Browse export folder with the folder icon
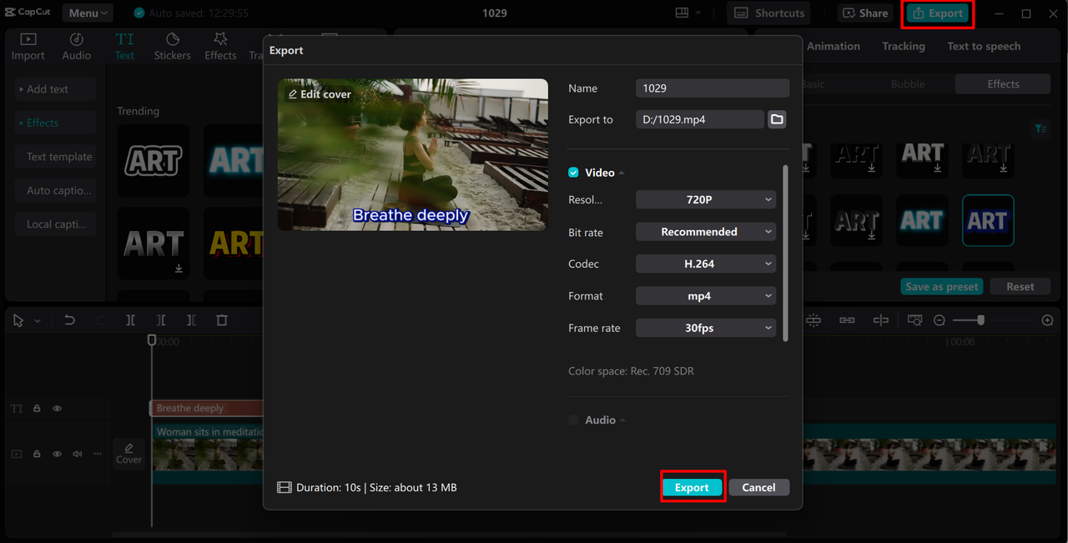The height and width of the screenshot is (543, 1068). pos(777,119)
